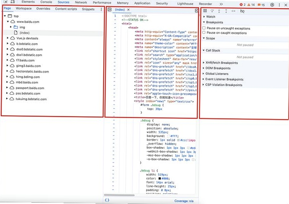The height and width of the screenshot is (204, 289).
Task: Expand the Vue.js devtools node
Action: 7,38
